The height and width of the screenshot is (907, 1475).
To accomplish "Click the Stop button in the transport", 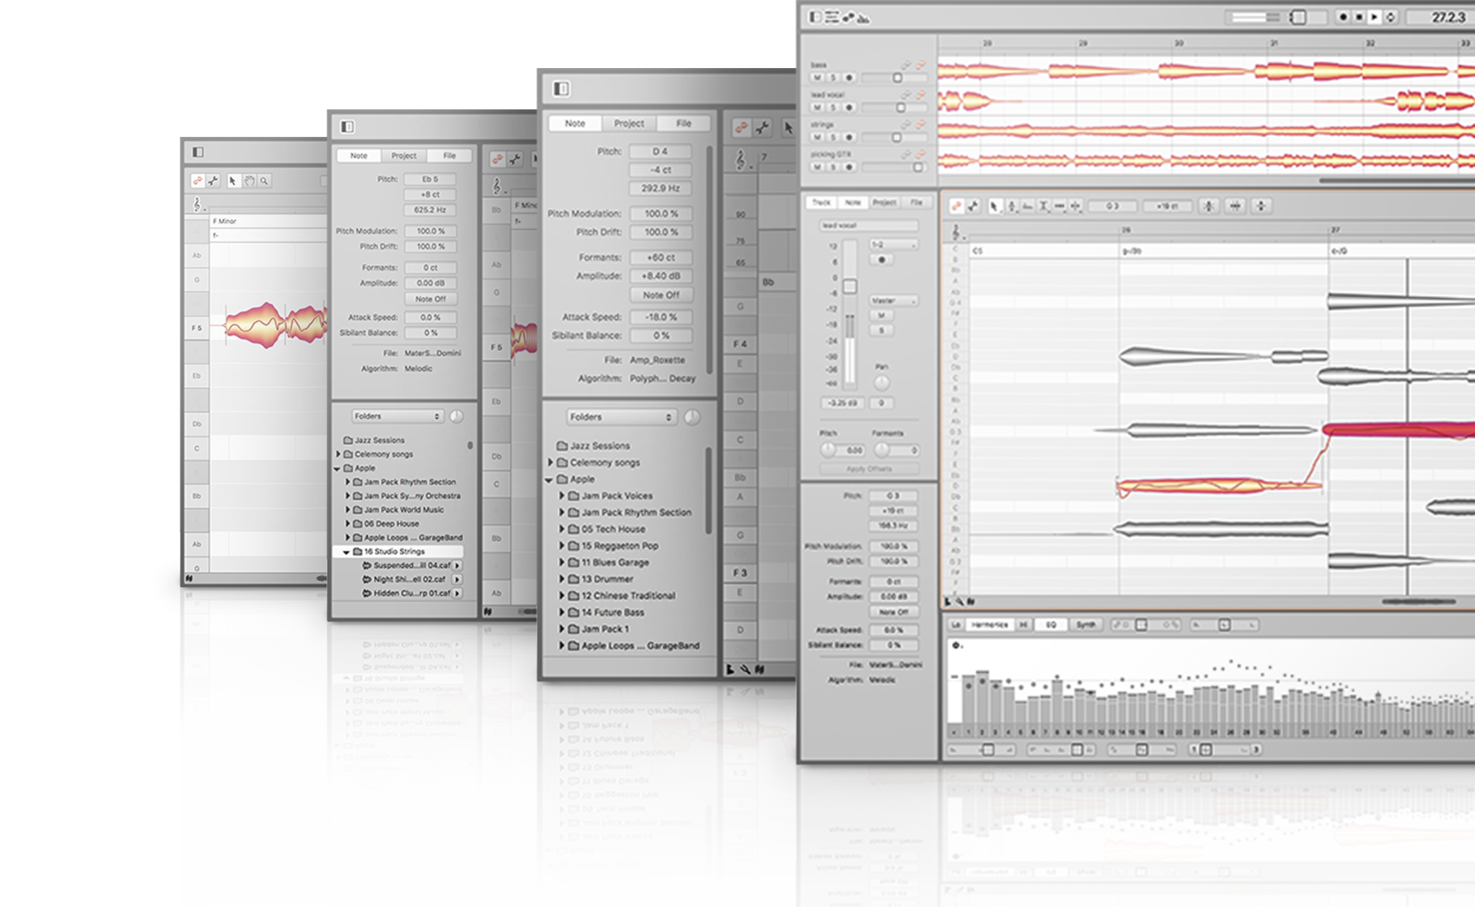I will (1359, 17).
